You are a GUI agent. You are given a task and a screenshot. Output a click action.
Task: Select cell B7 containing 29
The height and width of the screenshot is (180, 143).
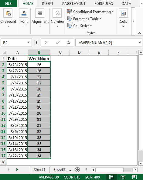(x=39, y=95)
